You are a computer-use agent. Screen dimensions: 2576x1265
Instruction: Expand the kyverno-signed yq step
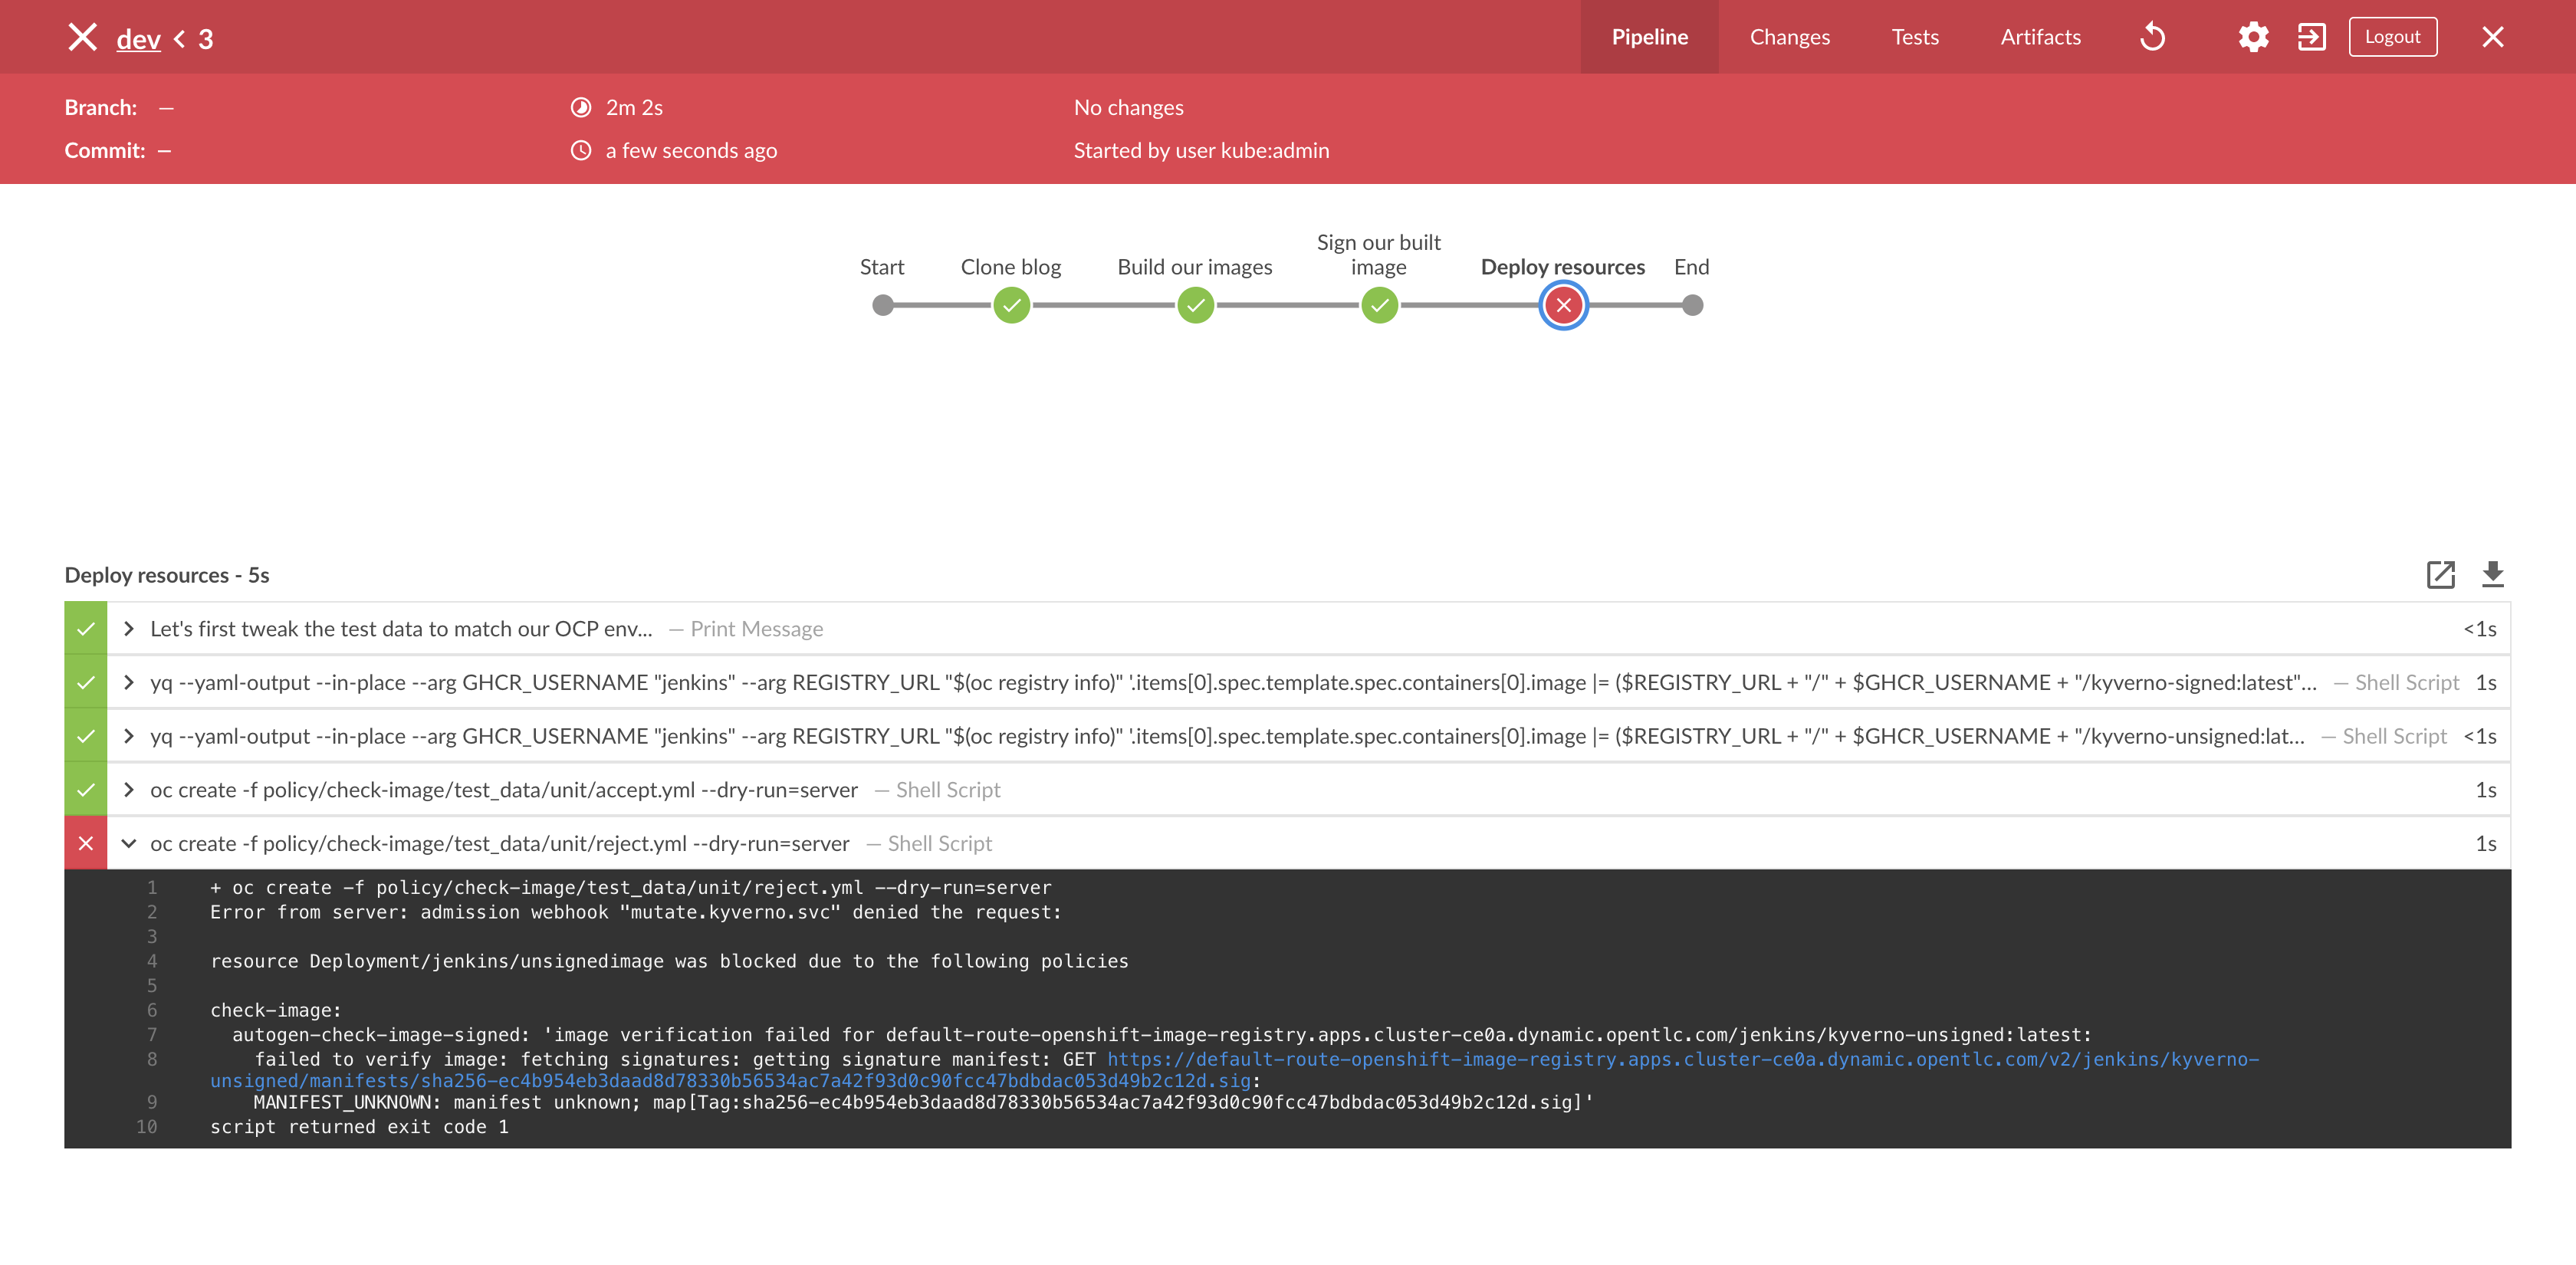(129, 683)
